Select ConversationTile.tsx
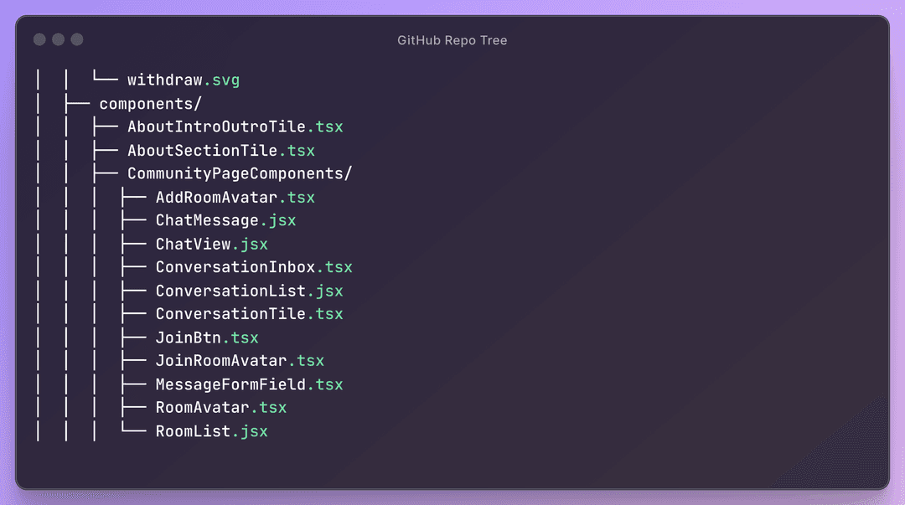 click(250, 314)
